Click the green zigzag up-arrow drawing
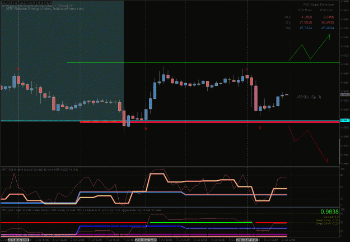 (309, 48)
